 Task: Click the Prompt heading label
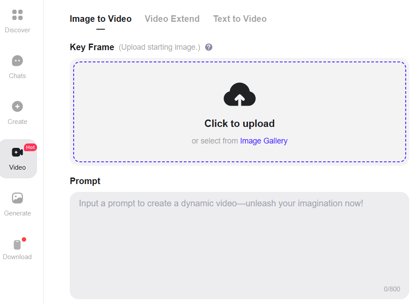pyautogui.click(x=85, y=181)
